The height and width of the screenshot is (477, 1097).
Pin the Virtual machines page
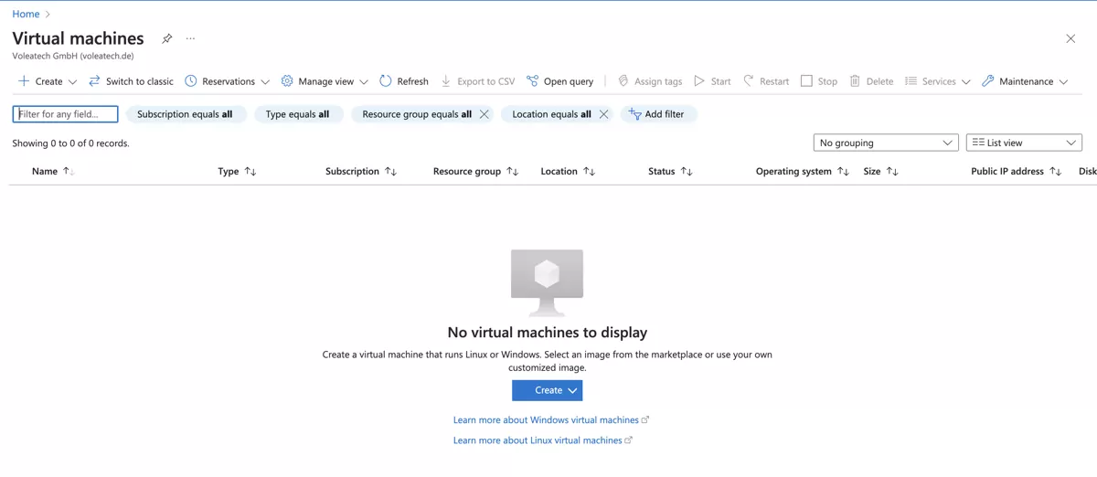166,38
